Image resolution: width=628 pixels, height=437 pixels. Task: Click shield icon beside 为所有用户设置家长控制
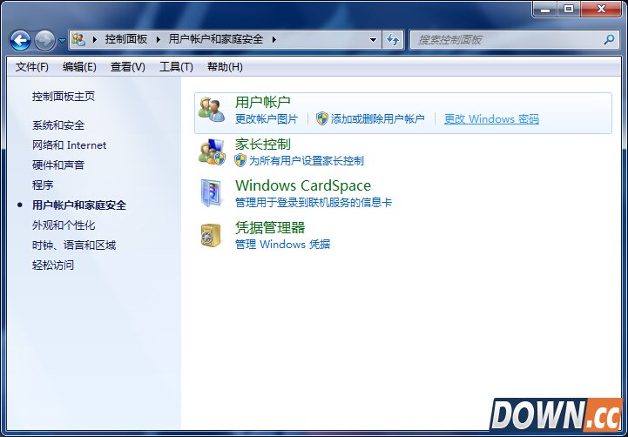[x=240, y=160]
